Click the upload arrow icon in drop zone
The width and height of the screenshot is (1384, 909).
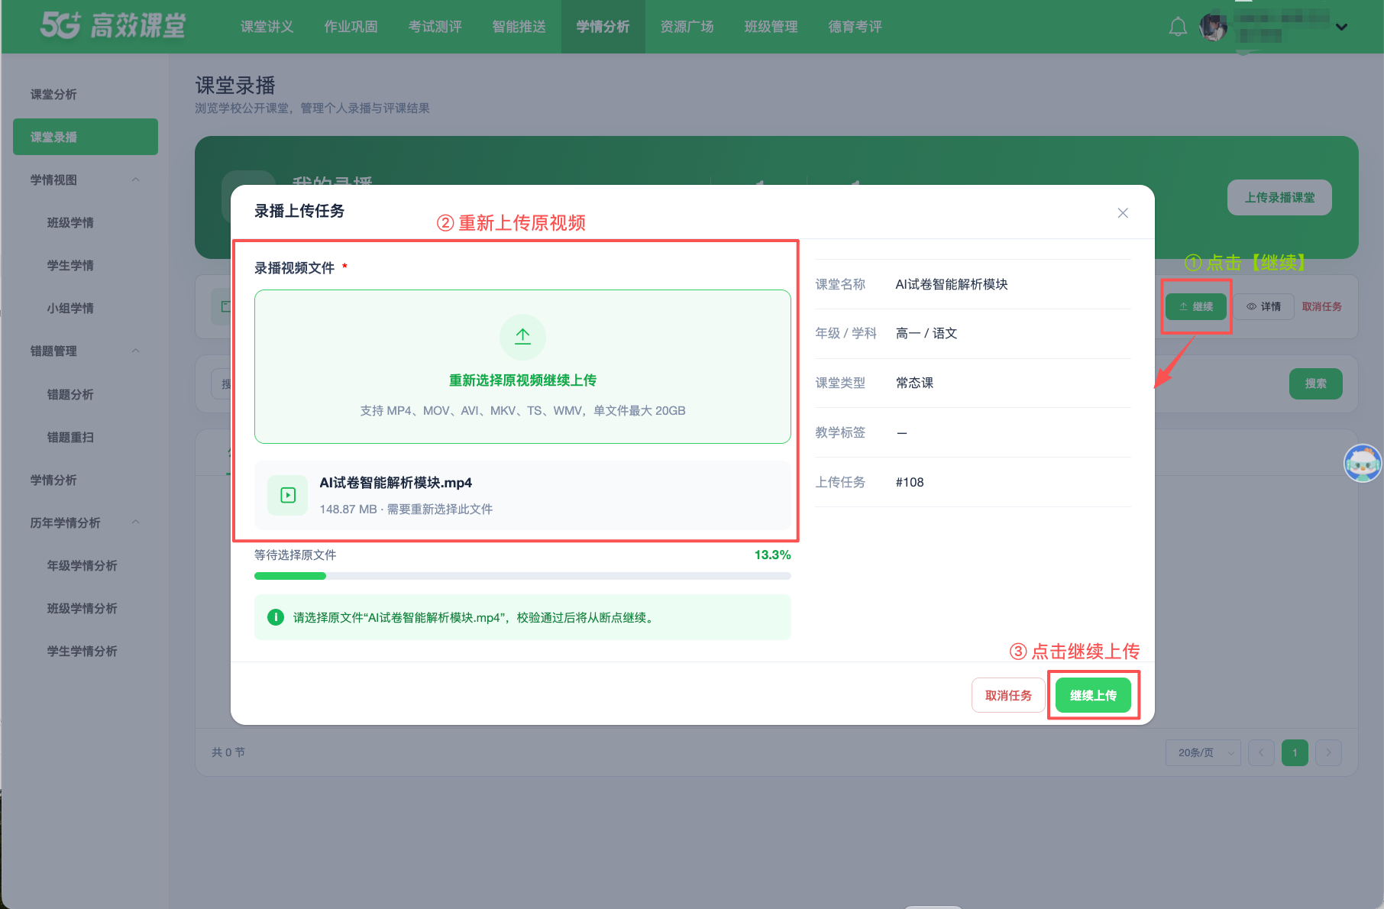click(x=522, y=337)
